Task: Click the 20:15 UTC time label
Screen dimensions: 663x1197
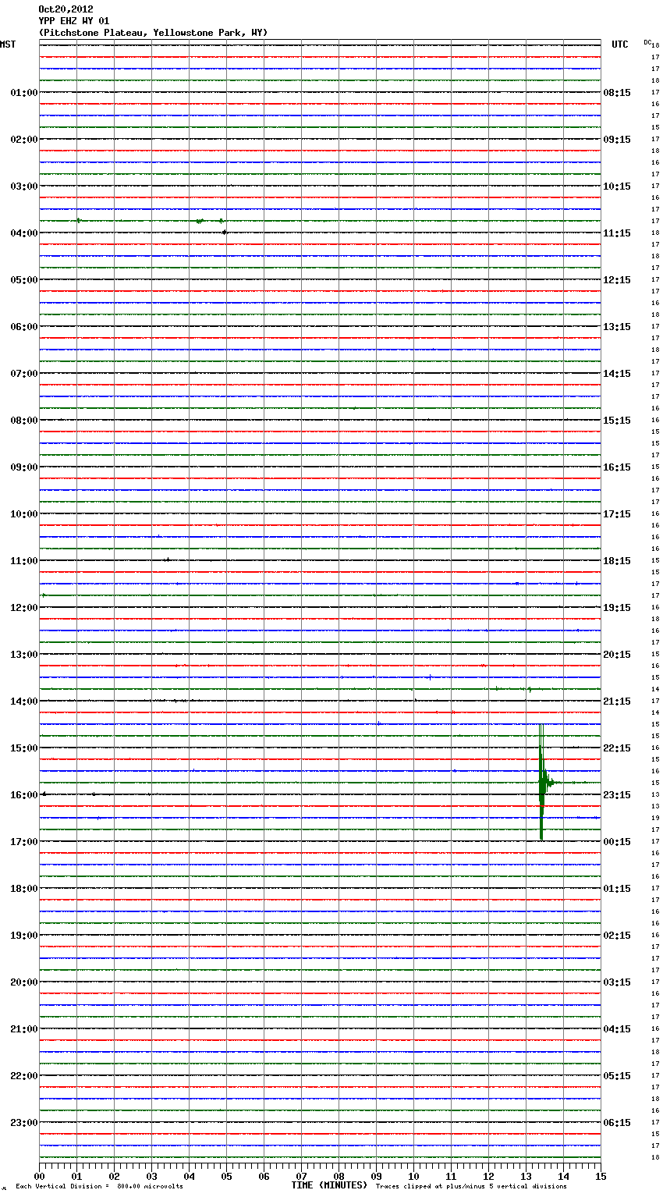Action: (617, 655)
